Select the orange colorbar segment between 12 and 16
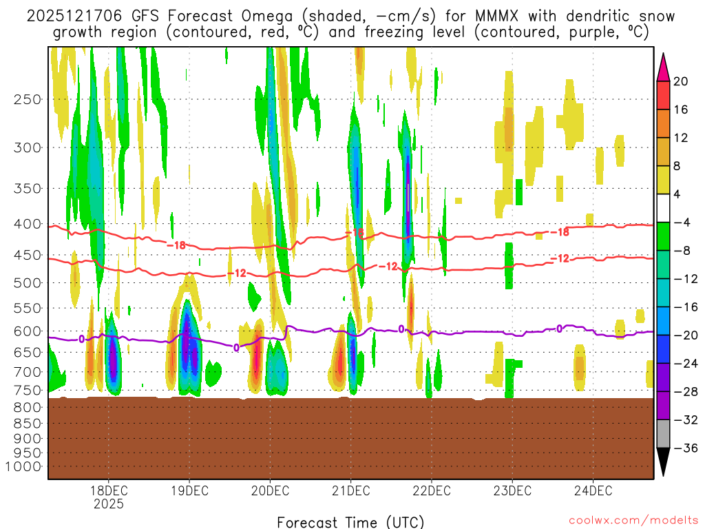 pyautogui.click(x=664, y=123)
